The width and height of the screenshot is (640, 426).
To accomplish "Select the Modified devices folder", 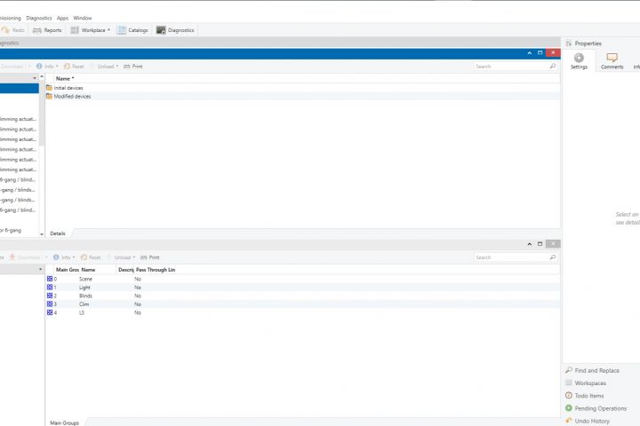I will 72,96.
